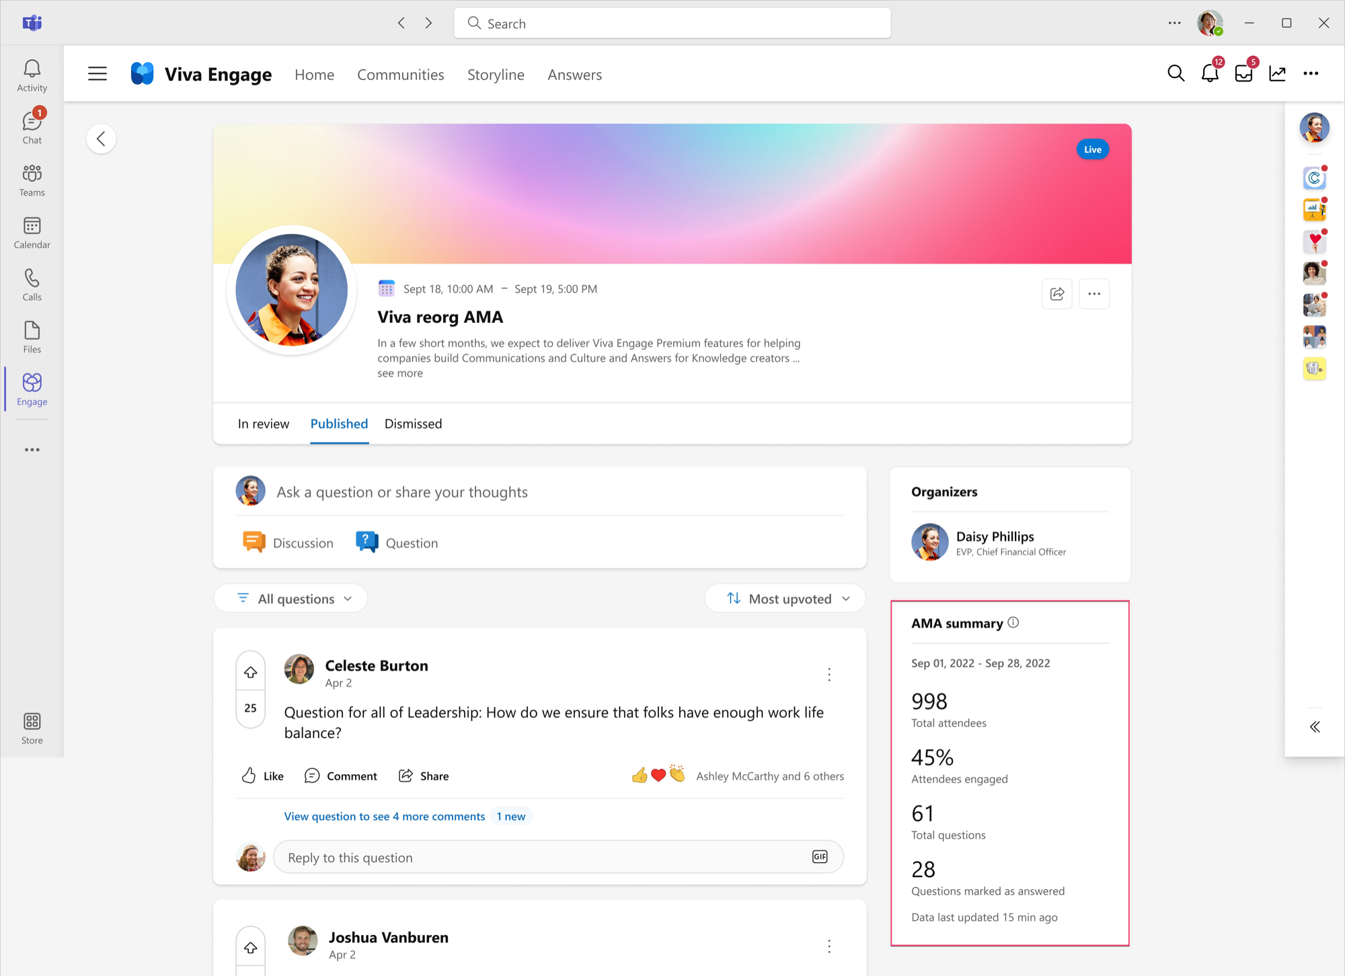Collapse the left panel using back arrow
Image resolution: width=1345 pixels, height=976 pixels.
coord(102,139)
